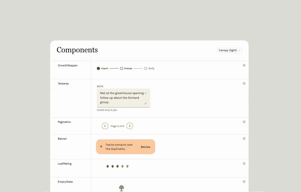The width and height of the screenshot is (301, 192).
Task: Open the Canopy (light) theme dropdown
Action: click(229, 50)
